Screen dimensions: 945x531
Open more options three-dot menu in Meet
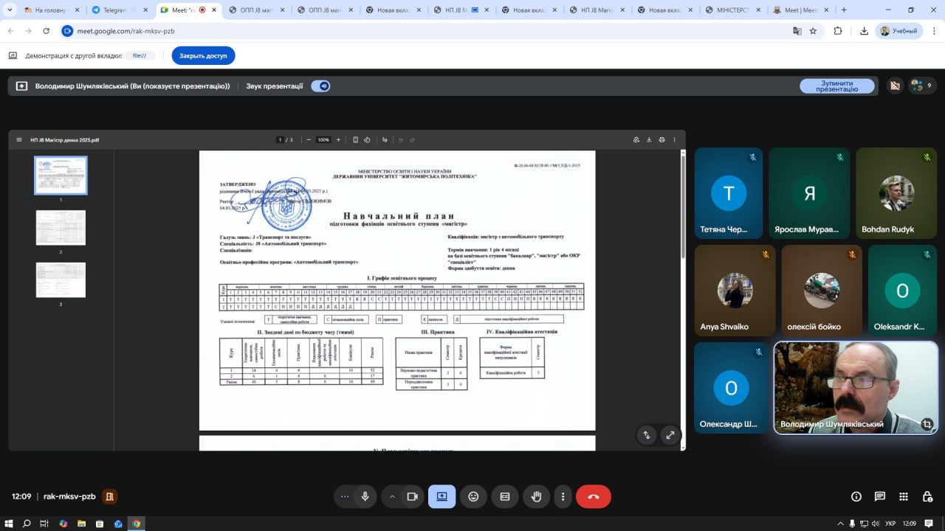(563, 496)
